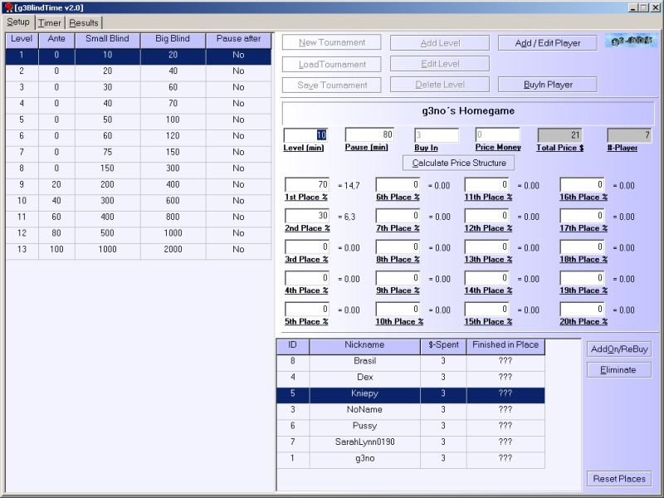This screenshot has height=498, width=664.
Task: Click Finished in Place column header
Action: [x=505, y=346]
